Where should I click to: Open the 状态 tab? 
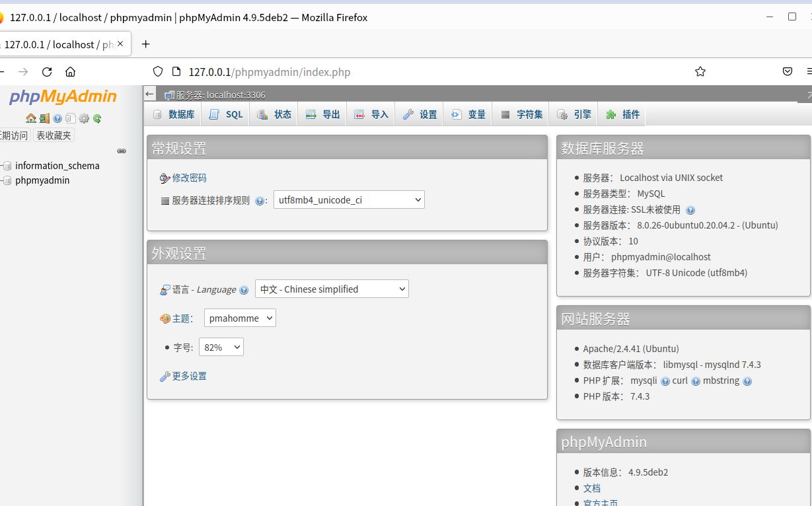(x=274, y=114)
